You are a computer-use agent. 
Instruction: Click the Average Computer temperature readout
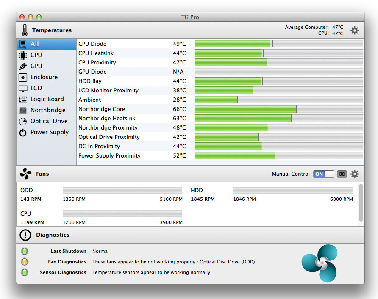click(x=314, y=27)
